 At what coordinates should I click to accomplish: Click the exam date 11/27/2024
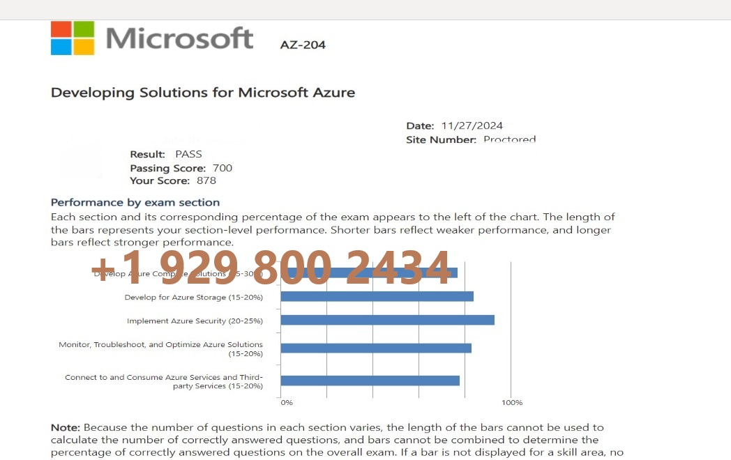pyautogui.click(x=472, y=125)
